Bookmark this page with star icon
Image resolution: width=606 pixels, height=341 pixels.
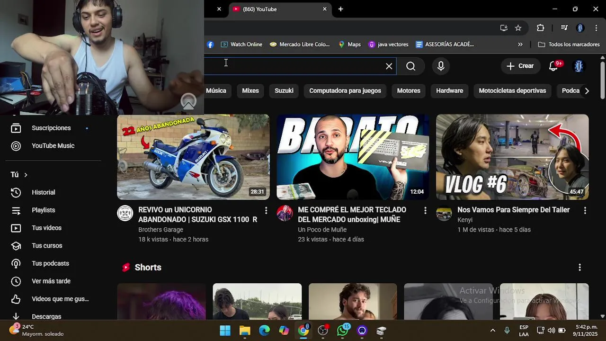[x=518, y=28]
